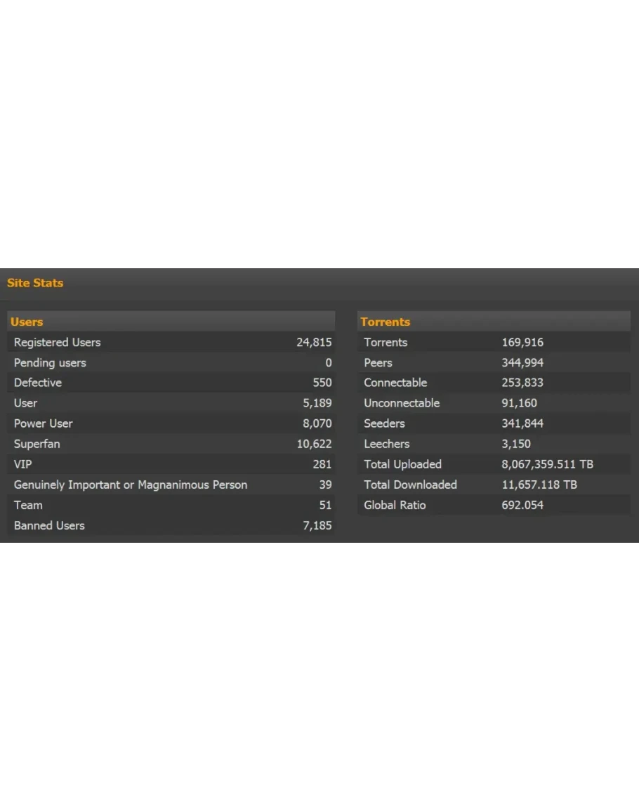
Task: Click the Connectable value 253,833
Action: [x=522, y=383]
